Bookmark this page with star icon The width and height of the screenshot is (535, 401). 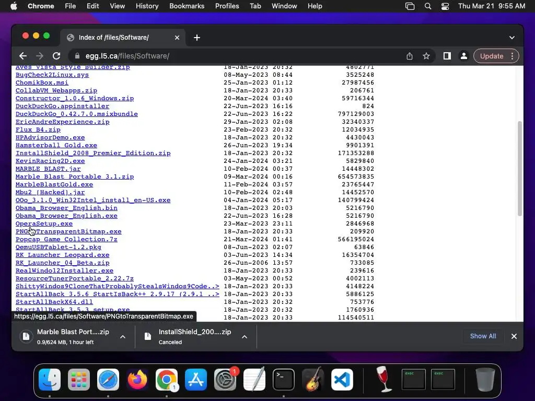426,56
